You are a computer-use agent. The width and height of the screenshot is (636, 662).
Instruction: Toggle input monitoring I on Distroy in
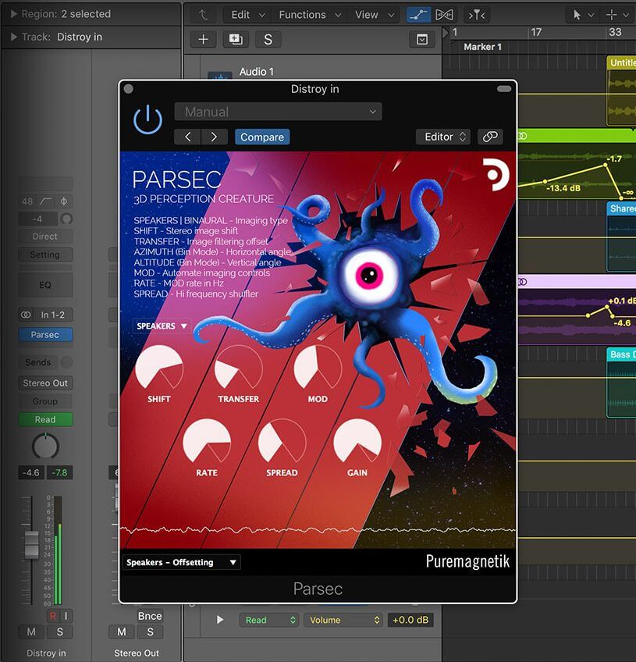point(66,616)
